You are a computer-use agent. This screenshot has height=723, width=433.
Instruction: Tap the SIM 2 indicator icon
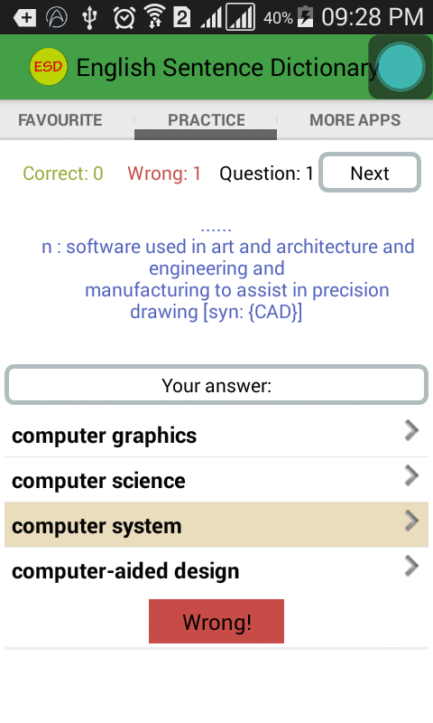(181, 17)
